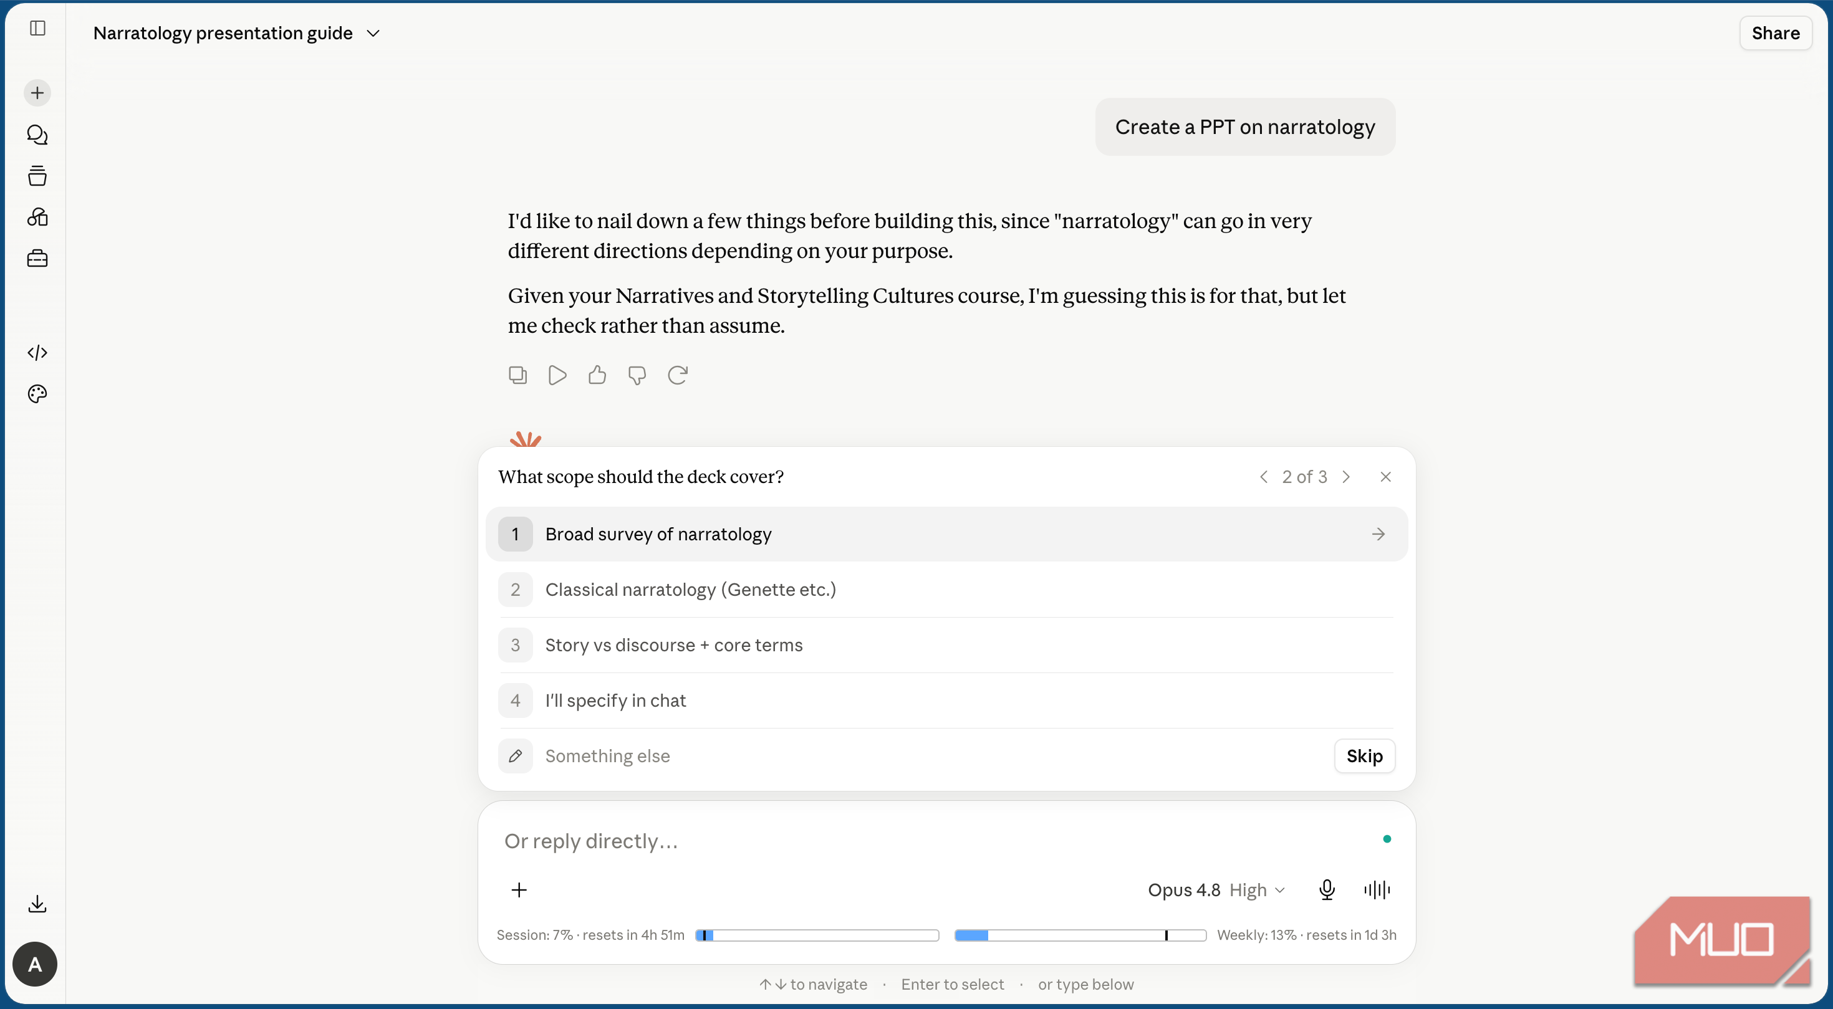Click the weekly usage progress bar
Screen dimensions: 1833x1009
click(1080, 935)
